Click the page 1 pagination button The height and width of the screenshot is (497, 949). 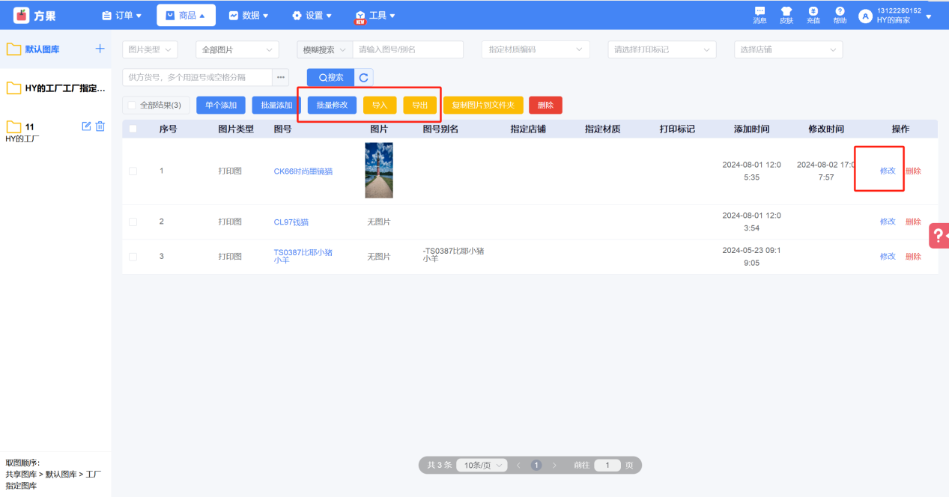[x=536, y=465]
